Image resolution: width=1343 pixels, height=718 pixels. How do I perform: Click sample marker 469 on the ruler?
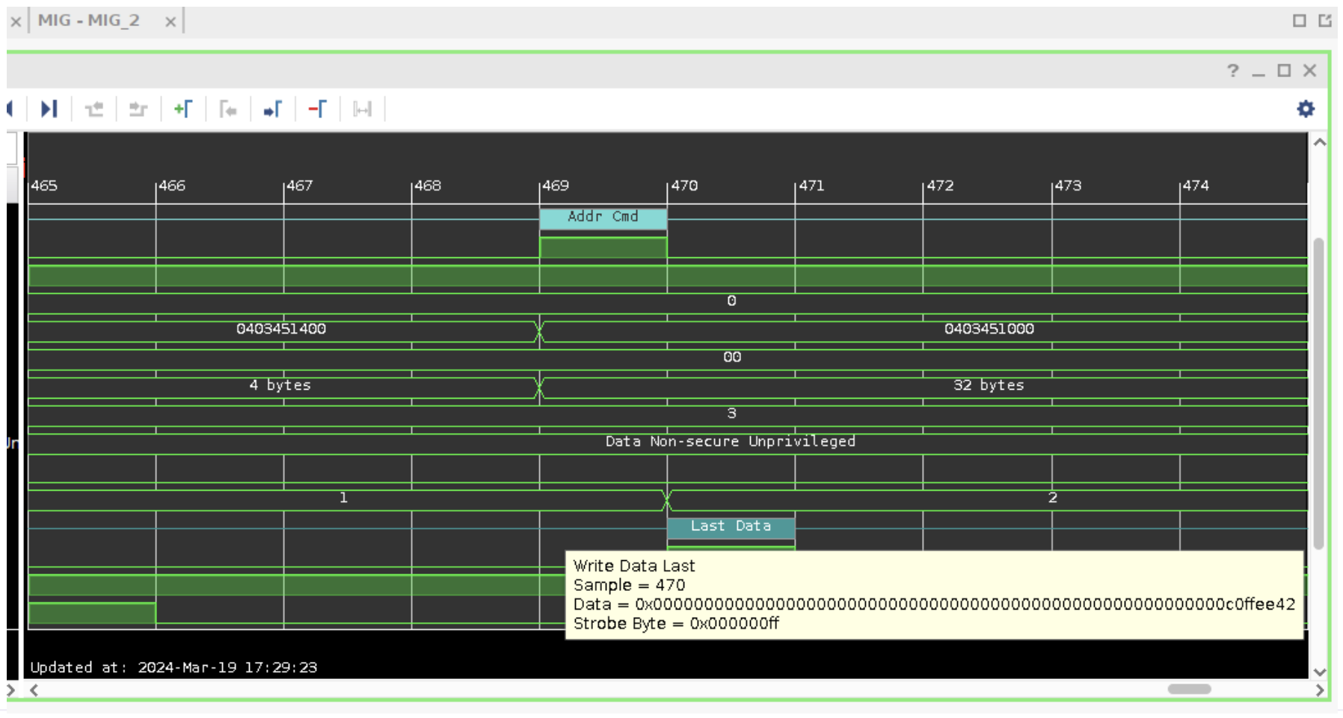point(556,185)
